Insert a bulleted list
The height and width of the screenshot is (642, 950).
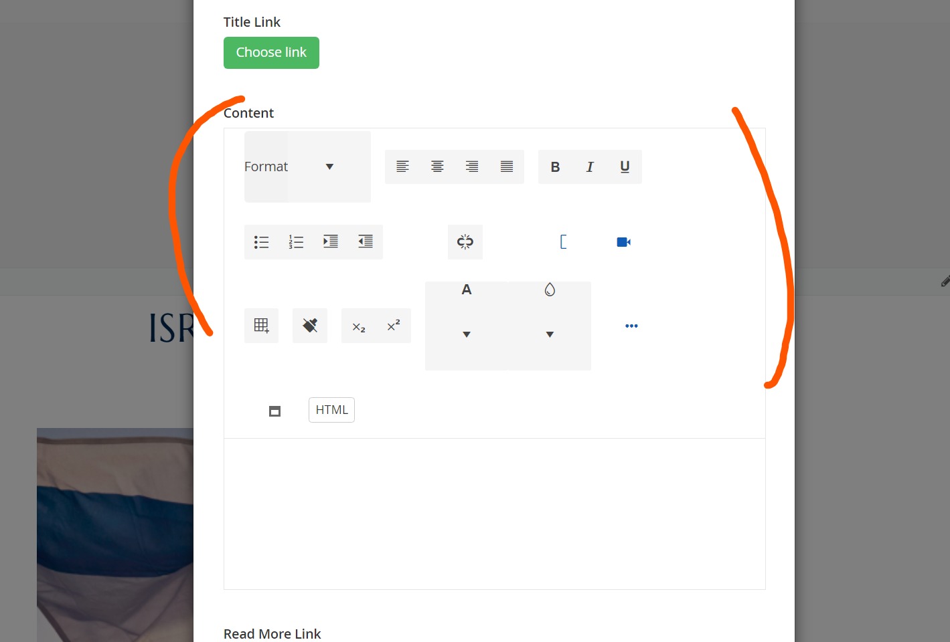[261, 242]
